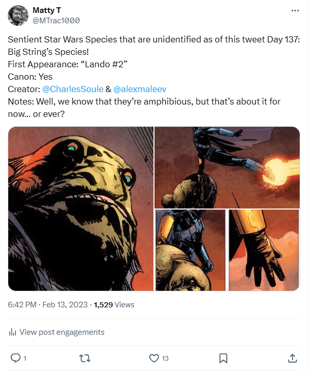
Task: Open the large alien face close-up image
Action: 81,209
